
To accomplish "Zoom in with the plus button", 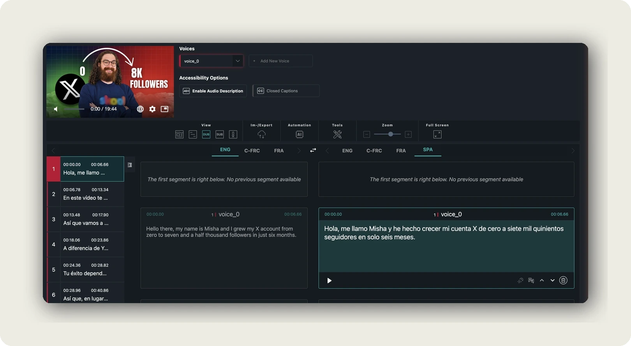I will (x=408, y=134).
